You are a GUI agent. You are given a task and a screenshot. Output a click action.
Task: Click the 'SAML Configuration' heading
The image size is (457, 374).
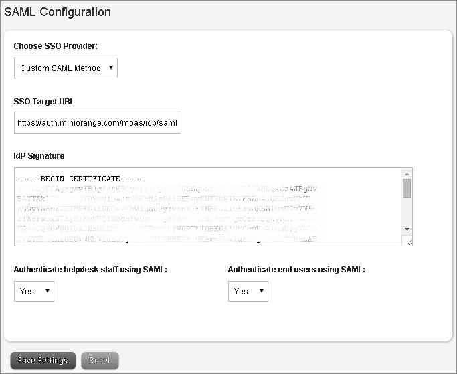58,12
